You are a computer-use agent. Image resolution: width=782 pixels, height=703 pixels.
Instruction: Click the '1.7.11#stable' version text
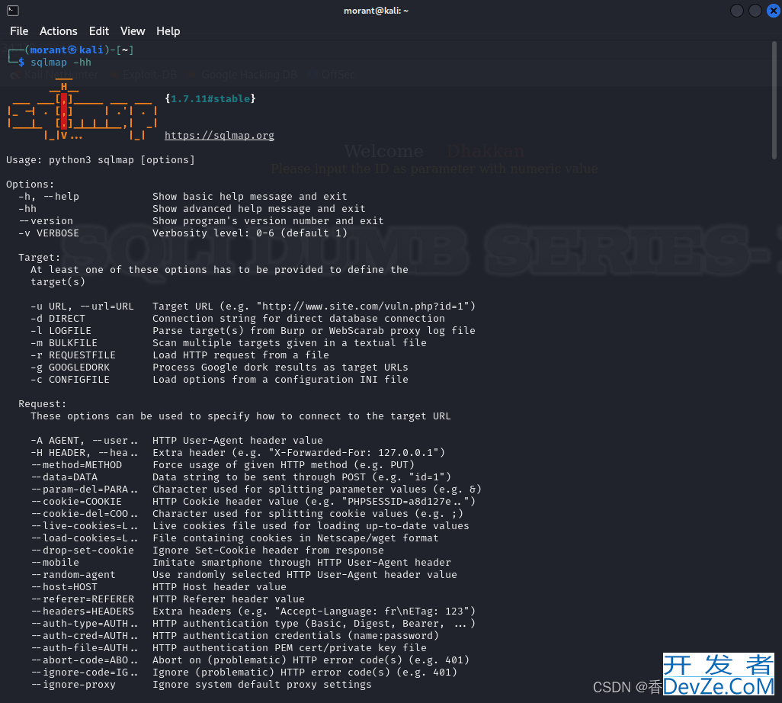210,98
